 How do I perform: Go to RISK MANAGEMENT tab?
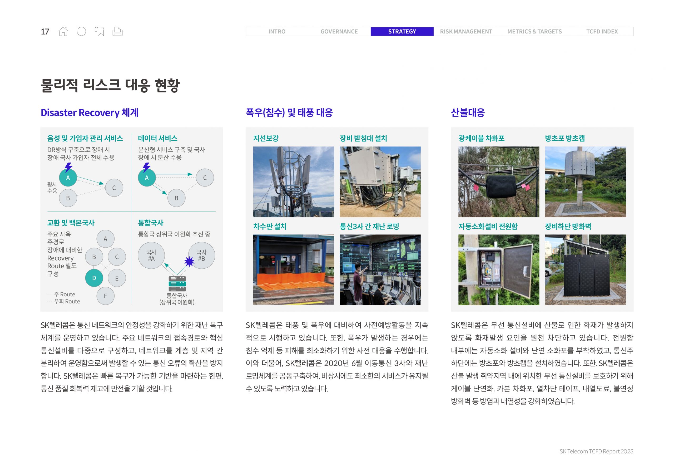coord(466,31)
